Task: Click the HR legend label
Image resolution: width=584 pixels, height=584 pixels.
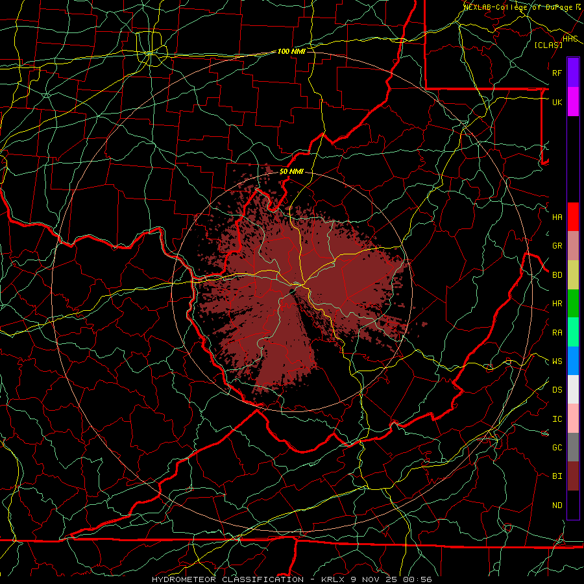Action: pyautogui.click(x=557, y=304)
